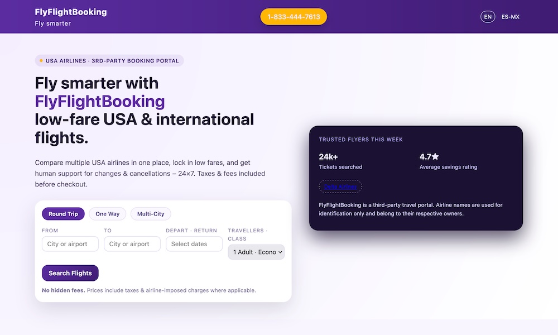
Task: Open the Delta Airlines link
Action: tap(340, 186)
